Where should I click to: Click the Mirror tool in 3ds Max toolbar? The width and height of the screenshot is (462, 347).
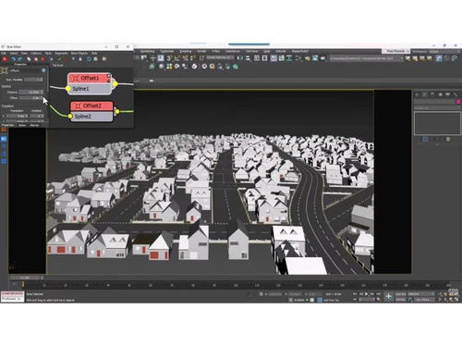(x=240, y=58)
